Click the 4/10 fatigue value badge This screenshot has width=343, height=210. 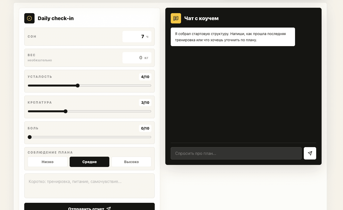(x=145, y=77)
